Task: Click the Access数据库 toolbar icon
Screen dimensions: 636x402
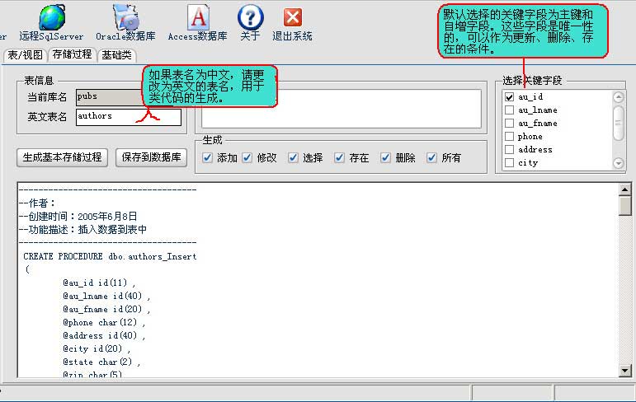Action: tap(198, 17)
